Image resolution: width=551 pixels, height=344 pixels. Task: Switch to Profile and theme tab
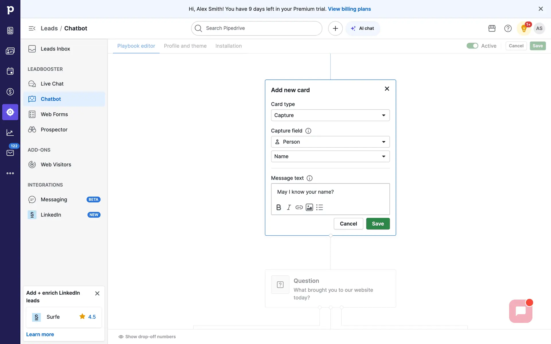click(x=185, y=46)
